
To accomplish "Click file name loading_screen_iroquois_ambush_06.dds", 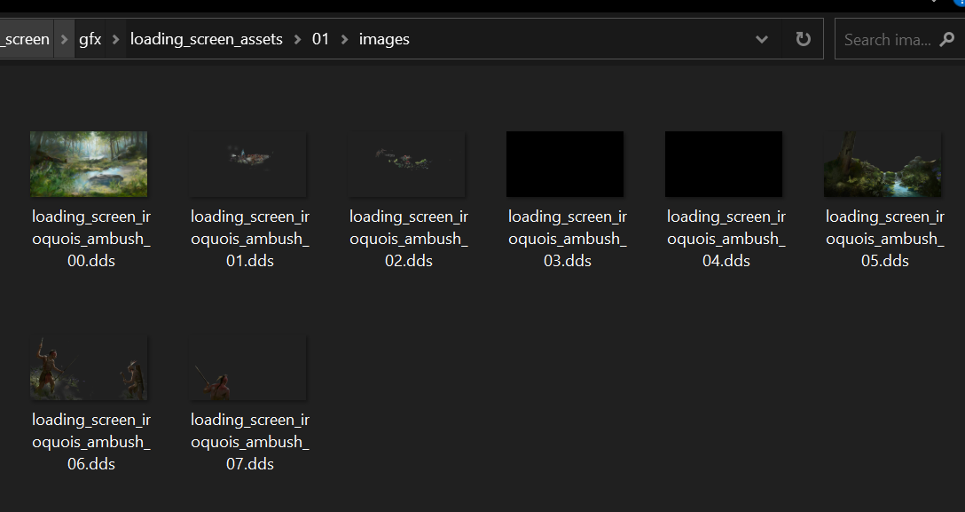I will tap(91, 442).
